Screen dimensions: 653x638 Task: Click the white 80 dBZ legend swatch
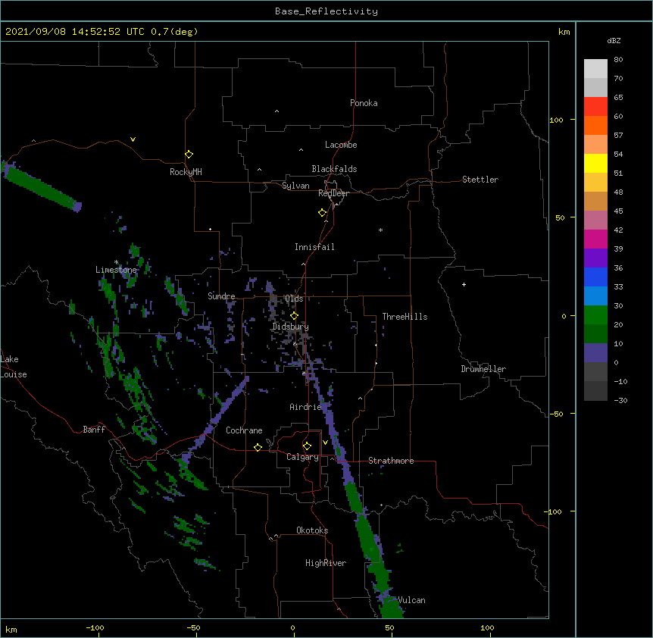click(595, 69)
